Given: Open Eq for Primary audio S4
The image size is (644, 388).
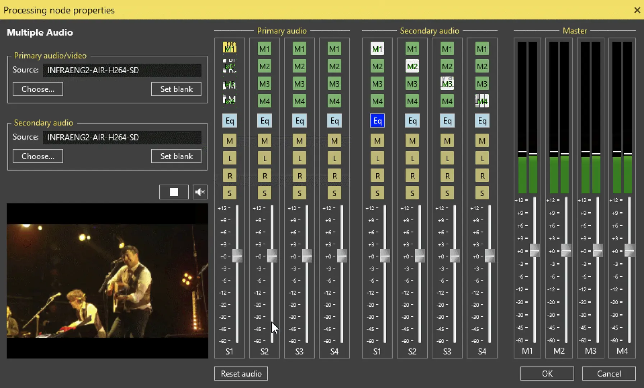Looking at the screenshot, I should click(x=334, y=121).
